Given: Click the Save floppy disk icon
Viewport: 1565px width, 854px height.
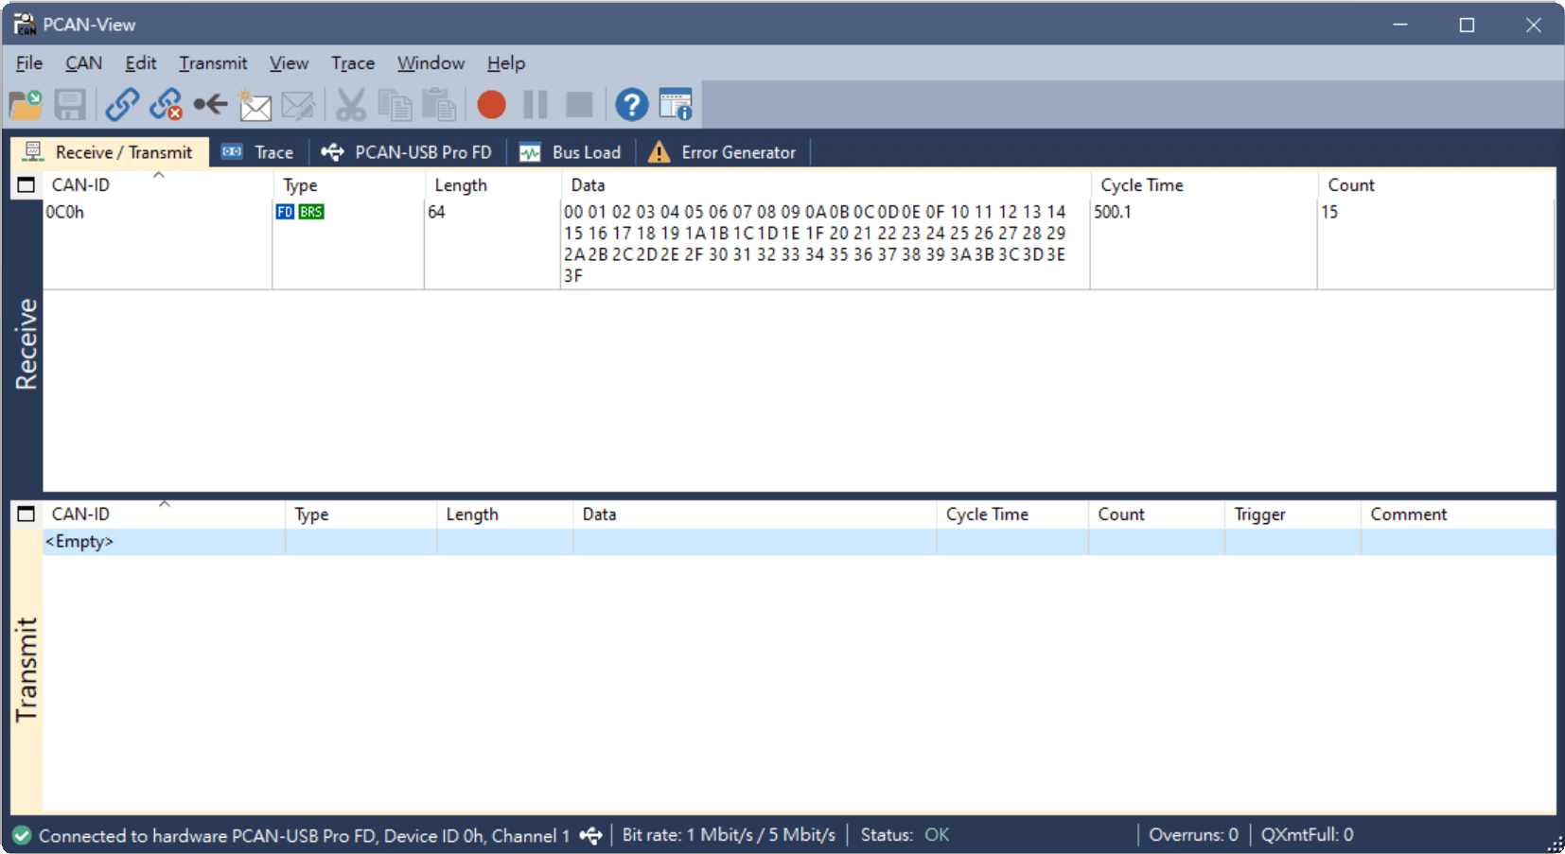Looking at the screenshot, I should [70, 104].
